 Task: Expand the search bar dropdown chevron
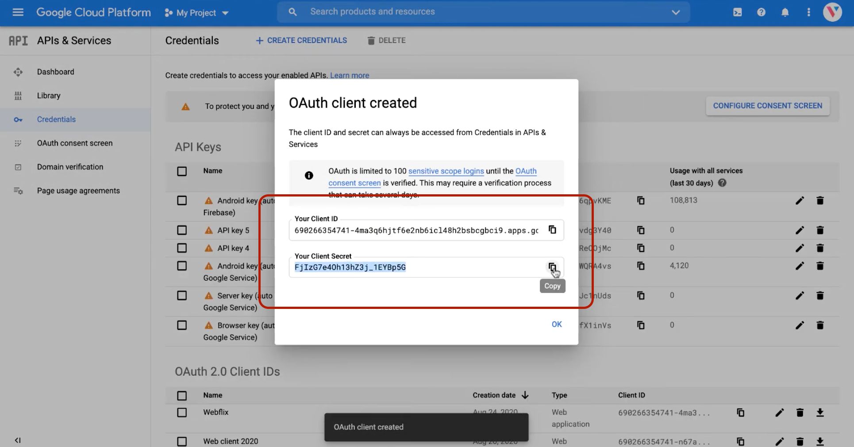[x=675, y=12]
